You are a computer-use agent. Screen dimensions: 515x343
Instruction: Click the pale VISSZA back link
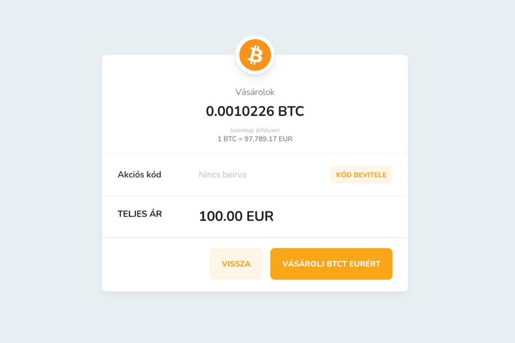pos(236,264)
